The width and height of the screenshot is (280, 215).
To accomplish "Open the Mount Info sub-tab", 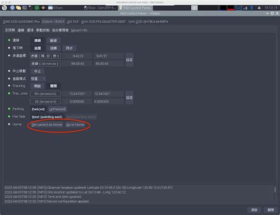I will [x=79, y=30].
